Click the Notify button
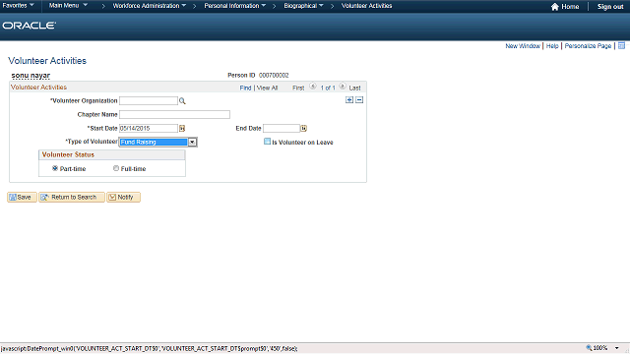The width and height of the screenshot is (630, 354). coord(123,197)
